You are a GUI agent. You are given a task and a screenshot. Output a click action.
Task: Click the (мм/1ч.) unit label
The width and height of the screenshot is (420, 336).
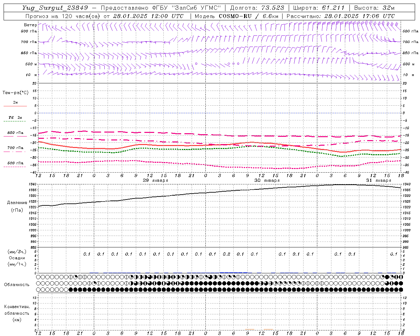tap(17, 264)
